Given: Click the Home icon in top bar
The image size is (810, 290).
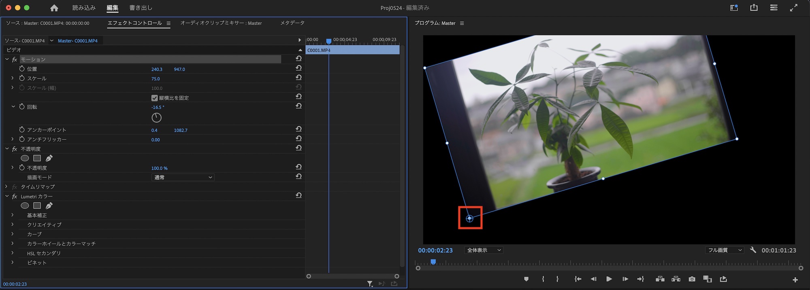Looking at the screenshot, I should 54,8.
